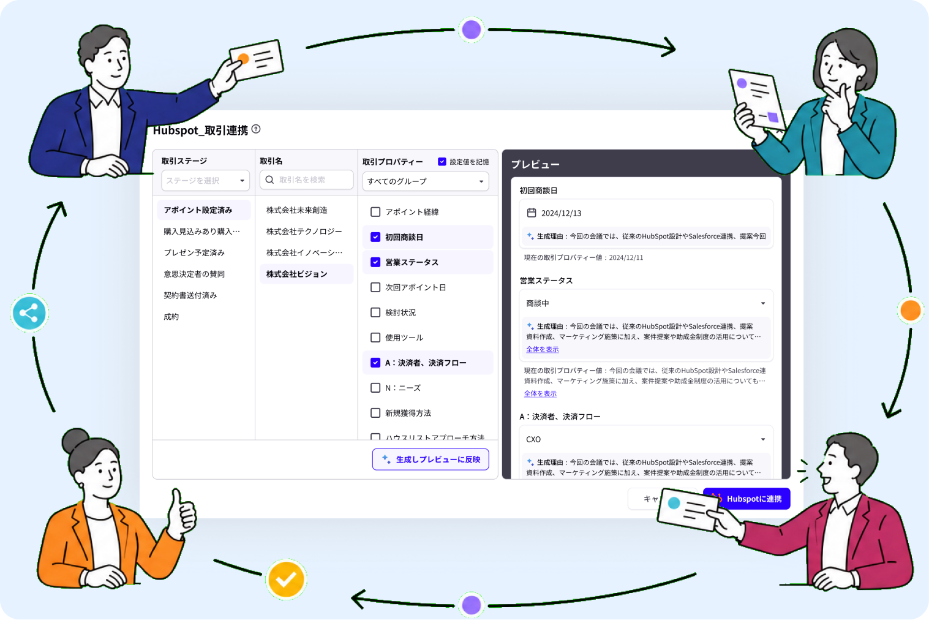This screenshot has width=929, height=620.
Task: Click sparkle icon under the 2024/12/13 date
Action: [530, 235]
